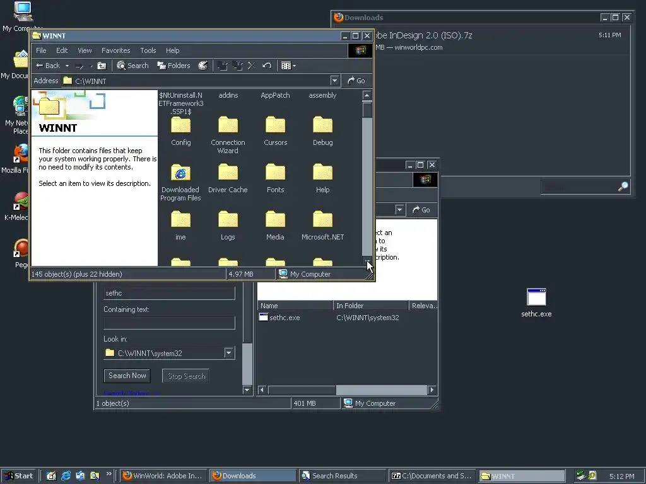
Task: Switch to WinWorld Firefox taskbar button
Action: coord(163,476)
